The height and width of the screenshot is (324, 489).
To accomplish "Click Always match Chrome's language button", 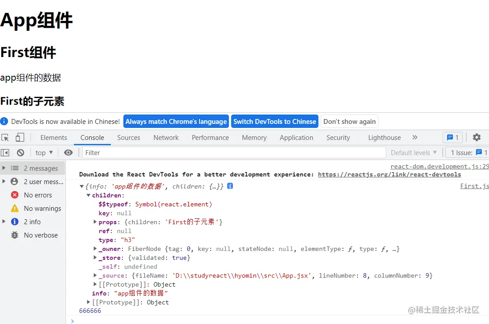I will tap(176, 121).
